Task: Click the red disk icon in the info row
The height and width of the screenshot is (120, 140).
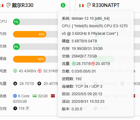Action: pyautogui.click(x=53, y=96)
